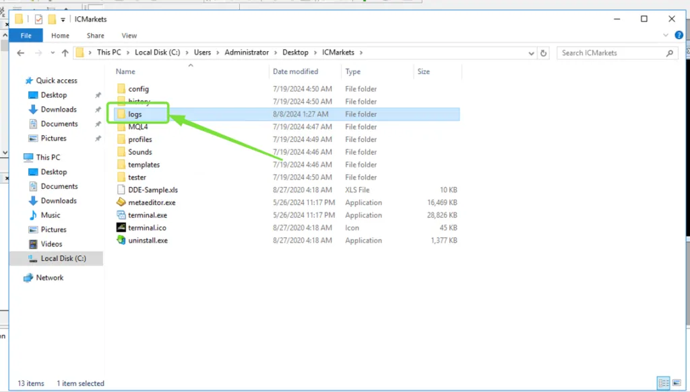The height and width of the screenshot is (392, 690).
Task: Select the MQL4 folder
Action: (x=137, y=127)
